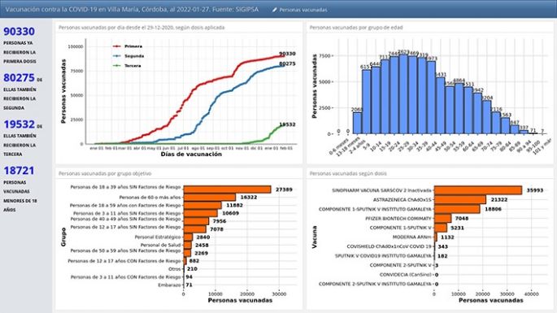
Task: Click the value 10609
Action: click(x=231, y=213)
